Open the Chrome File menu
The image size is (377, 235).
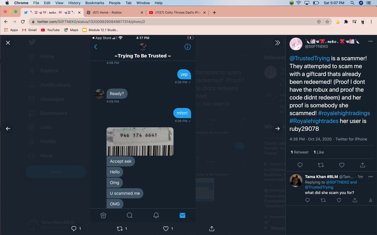pos(36,3)
